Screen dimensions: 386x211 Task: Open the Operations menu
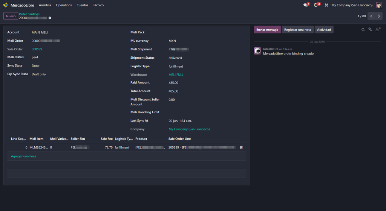64,5
